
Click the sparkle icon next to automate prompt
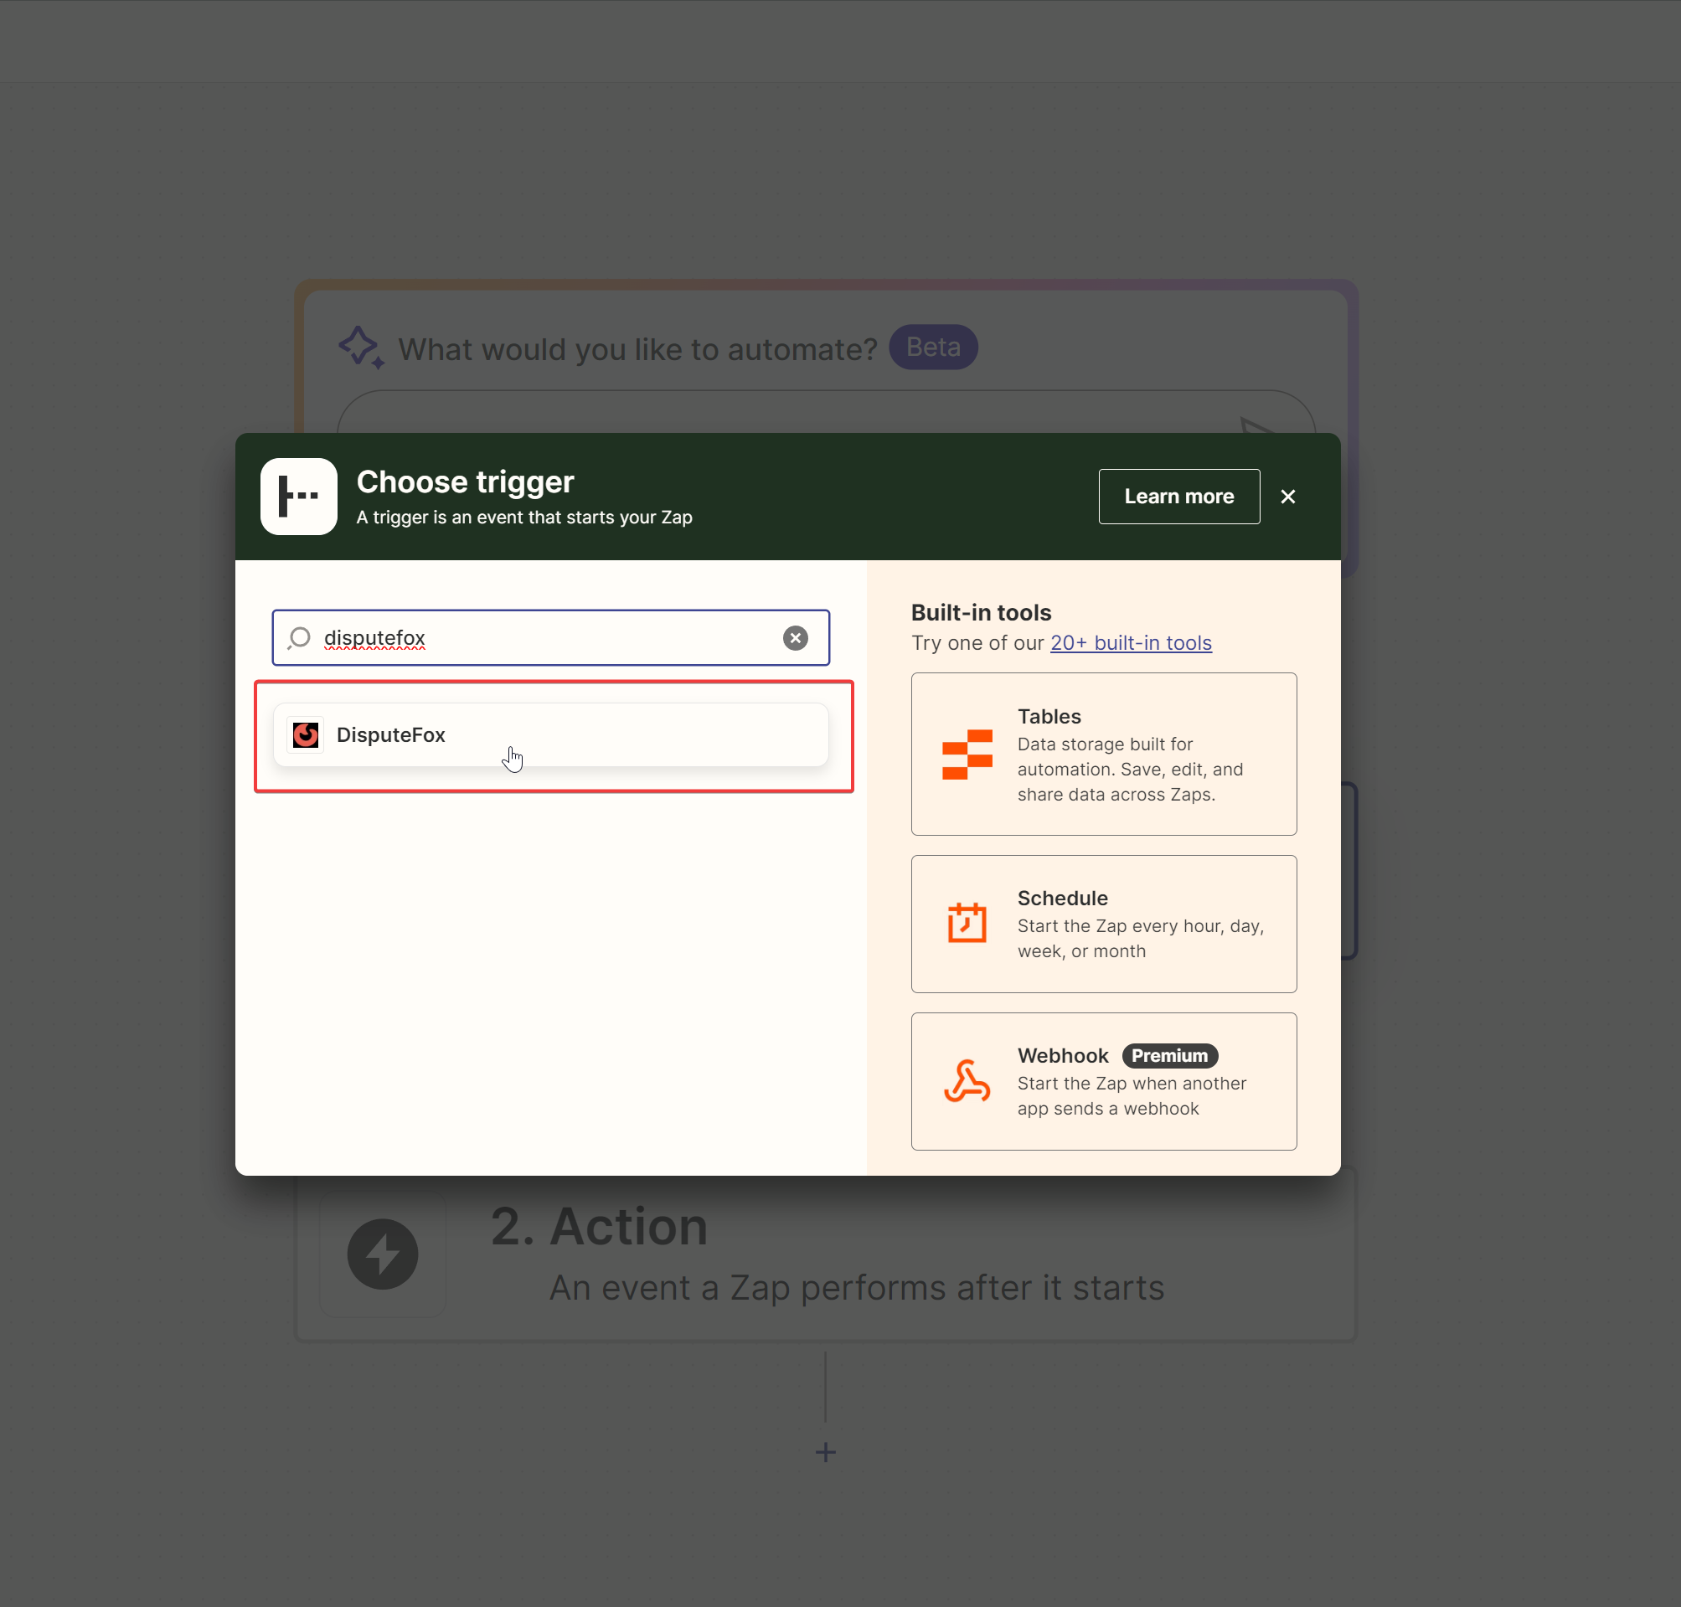coord(362,348)
